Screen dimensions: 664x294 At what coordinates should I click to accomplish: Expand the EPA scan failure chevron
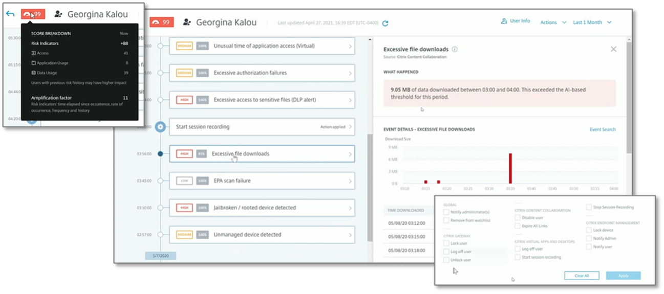click(350, 181)
